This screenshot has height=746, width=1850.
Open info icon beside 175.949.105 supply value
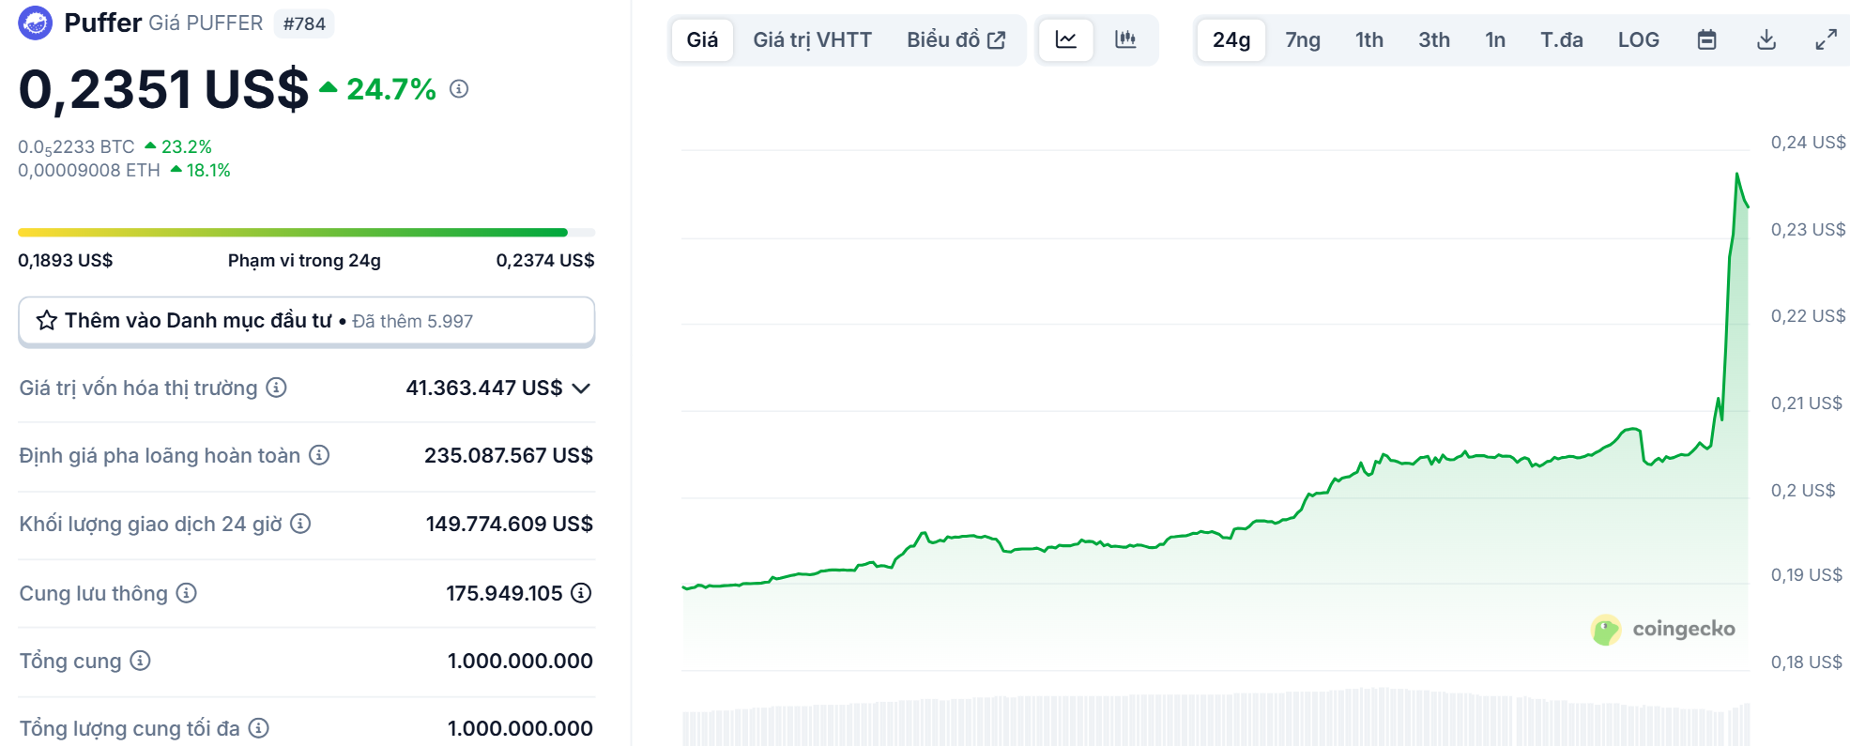click(x=582, y=593)
